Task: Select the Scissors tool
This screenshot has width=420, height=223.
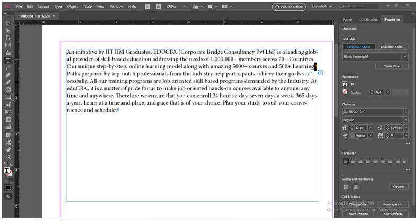Action: coord(8,105)
